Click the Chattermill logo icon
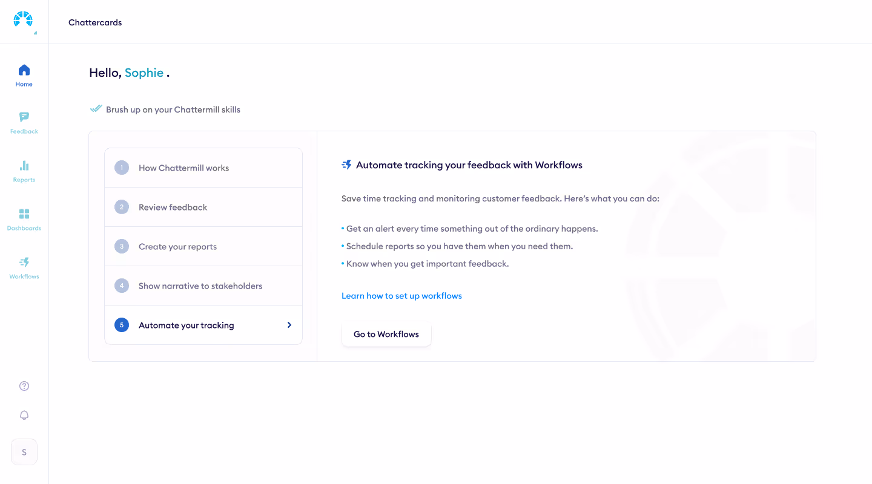872x484 pixels. pyautogui.click(x=24, y=21)
